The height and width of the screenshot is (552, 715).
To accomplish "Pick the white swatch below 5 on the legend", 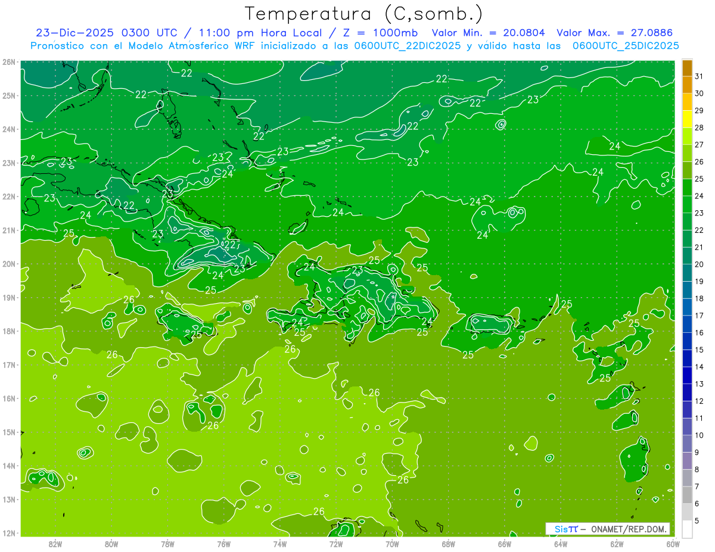I will (687, 529).
